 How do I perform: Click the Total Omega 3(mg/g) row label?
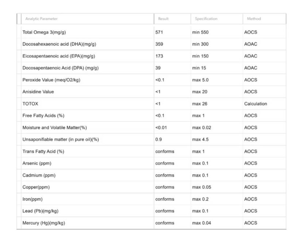44,32
